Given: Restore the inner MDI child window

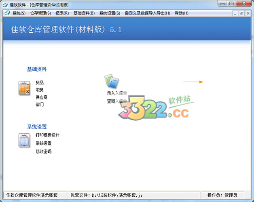Looking at the screenshot, I should pos(241,13).
